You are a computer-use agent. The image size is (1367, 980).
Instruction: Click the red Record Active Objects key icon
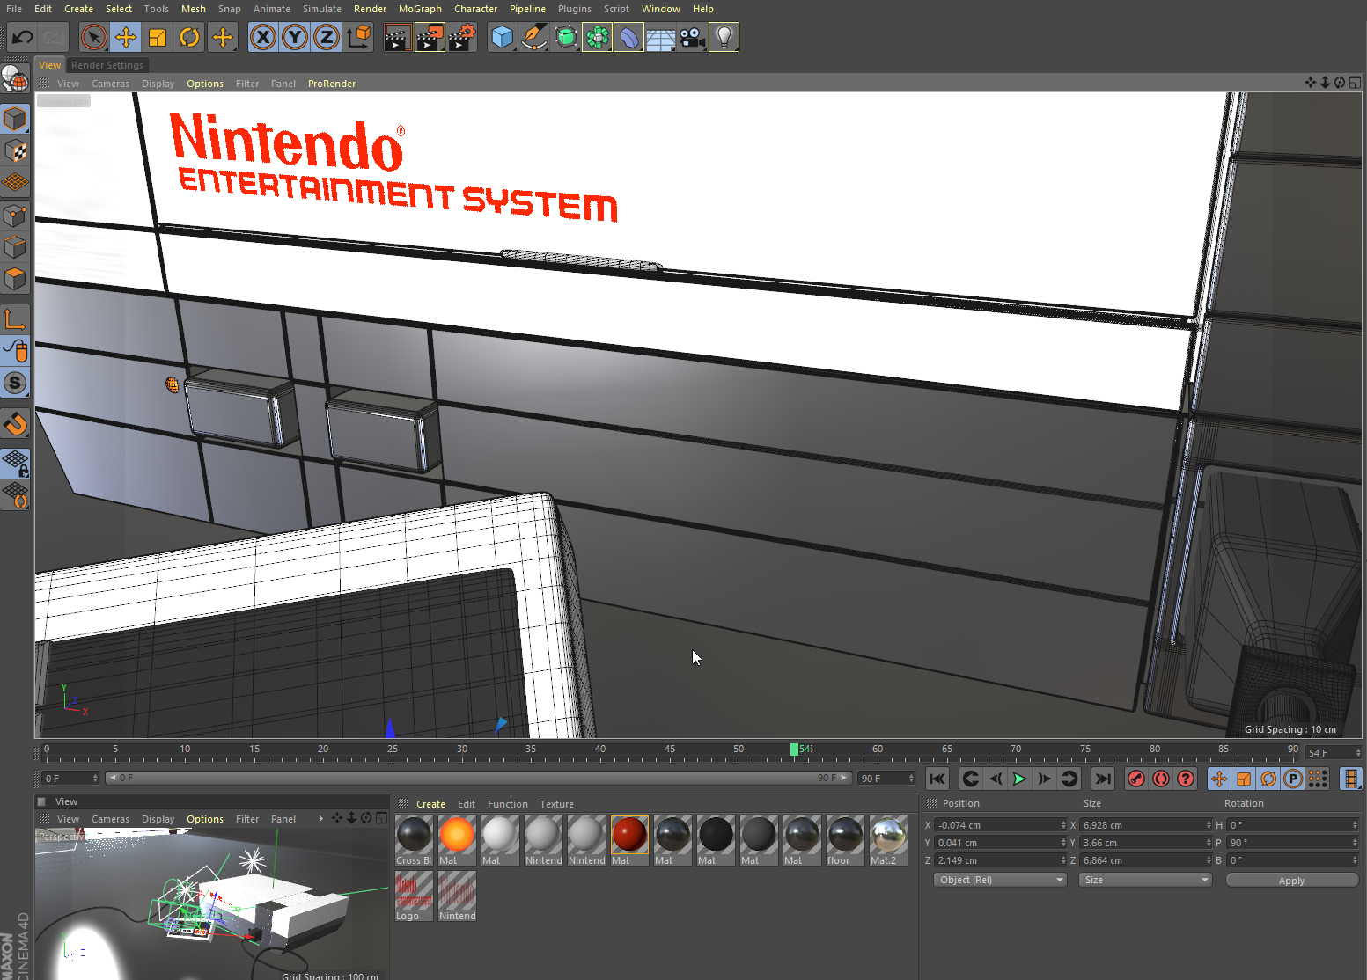1136,779
